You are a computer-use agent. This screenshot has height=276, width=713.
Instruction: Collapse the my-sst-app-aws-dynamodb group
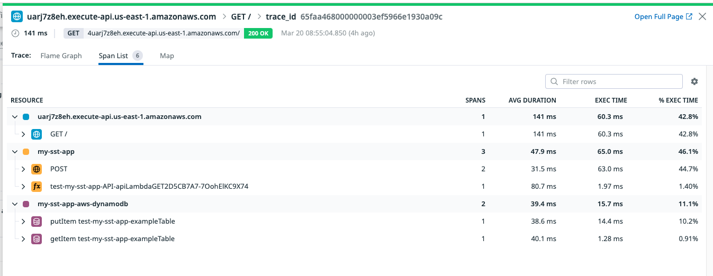click(x=14, y=204)
